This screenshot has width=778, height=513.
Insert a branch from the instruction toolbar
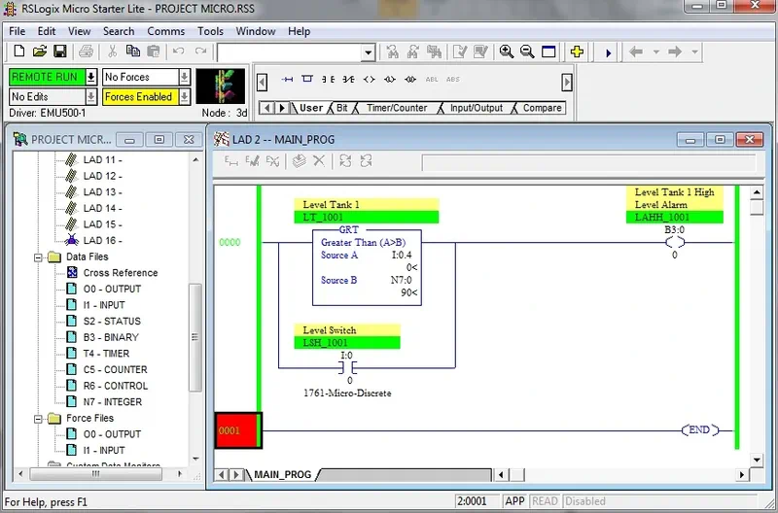[307, 79]
